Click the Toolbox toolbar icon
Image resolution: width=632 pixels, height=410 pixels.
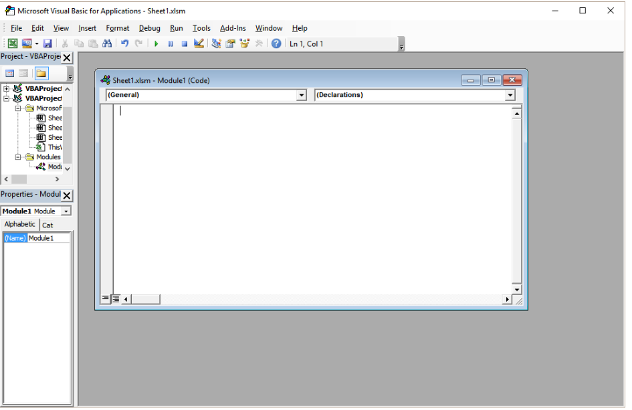(x=259, y=43)
